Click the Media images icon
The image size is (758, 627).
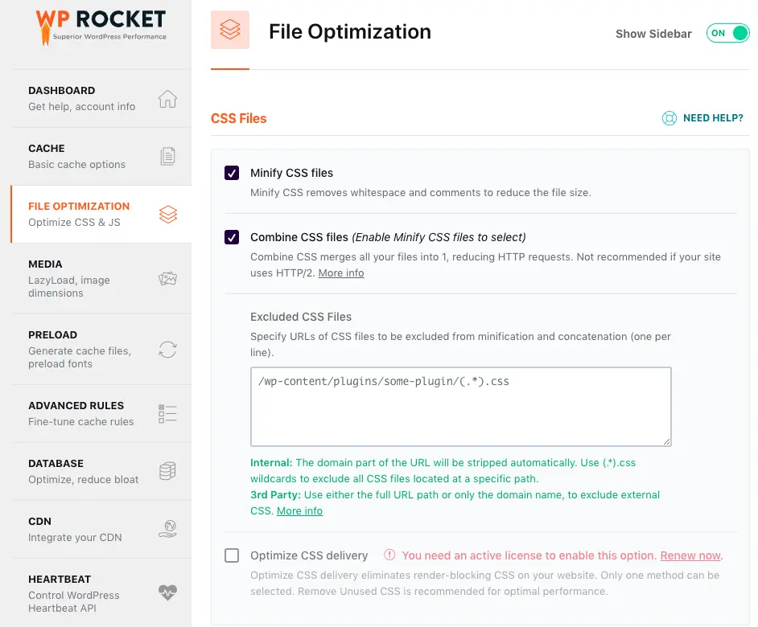click(x=167, y=279)
